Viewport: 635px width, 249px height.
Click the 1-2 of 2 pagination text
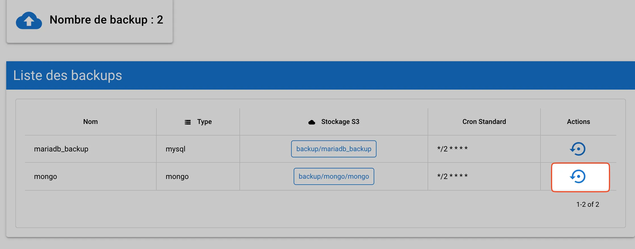(588, 204)
